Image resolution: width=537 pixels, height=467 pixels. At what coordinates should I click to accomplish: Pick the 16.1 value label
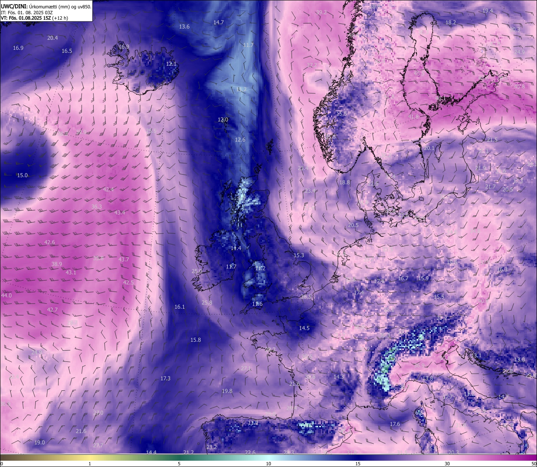180,307
